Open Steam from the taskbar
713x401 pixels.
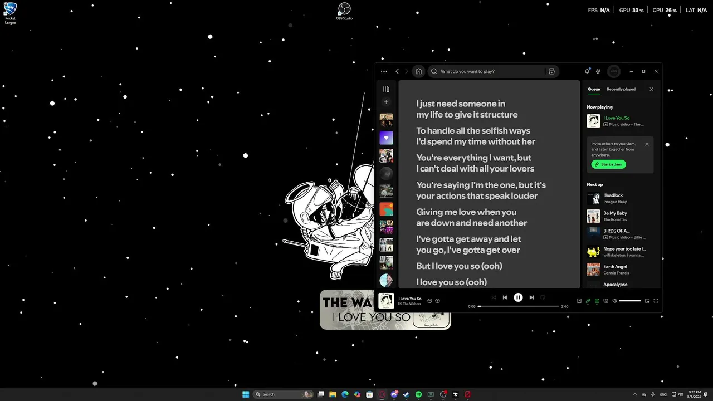coord(406,394)
